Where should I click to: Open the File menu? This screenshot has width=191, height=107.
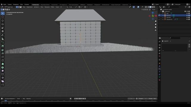tap(5, 4)
